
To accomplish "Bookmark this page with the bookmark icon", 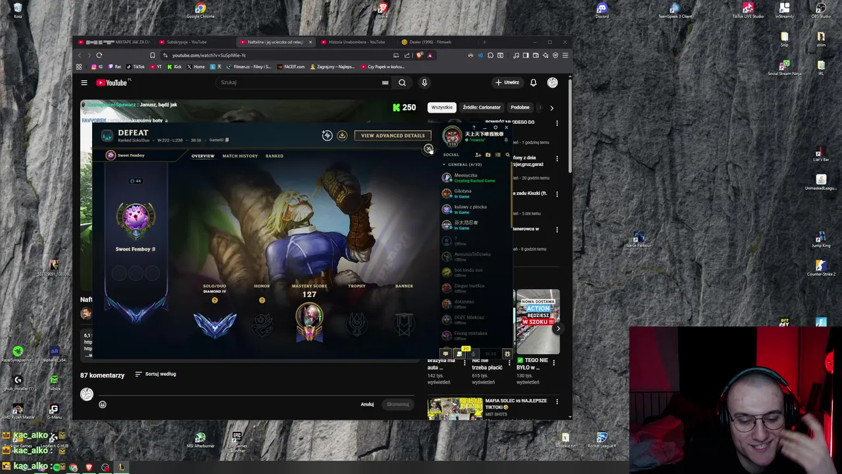I will click(x=153, y=55).
